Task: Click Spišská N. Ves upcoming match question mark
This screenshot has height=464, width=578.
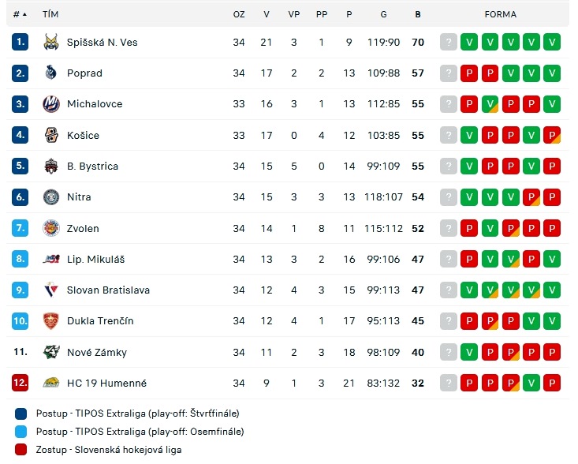Action: point(449,42)
